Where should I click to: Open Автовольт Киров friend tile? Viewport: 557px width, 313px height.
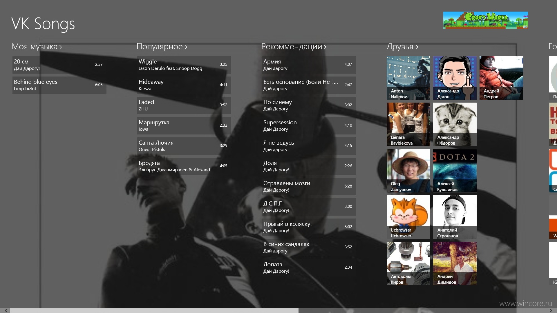[408, 263]
